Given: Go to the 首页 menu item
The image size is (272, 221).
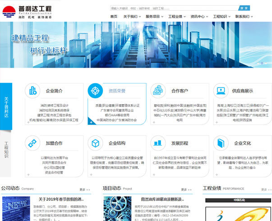Looking at the screenshot, I should tap(114, 17).
